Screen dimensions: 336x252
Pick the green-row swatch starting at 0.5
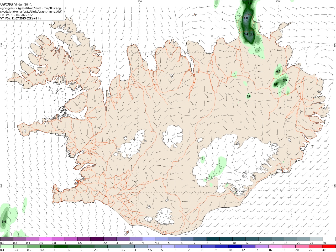click(x=34, y=246)
